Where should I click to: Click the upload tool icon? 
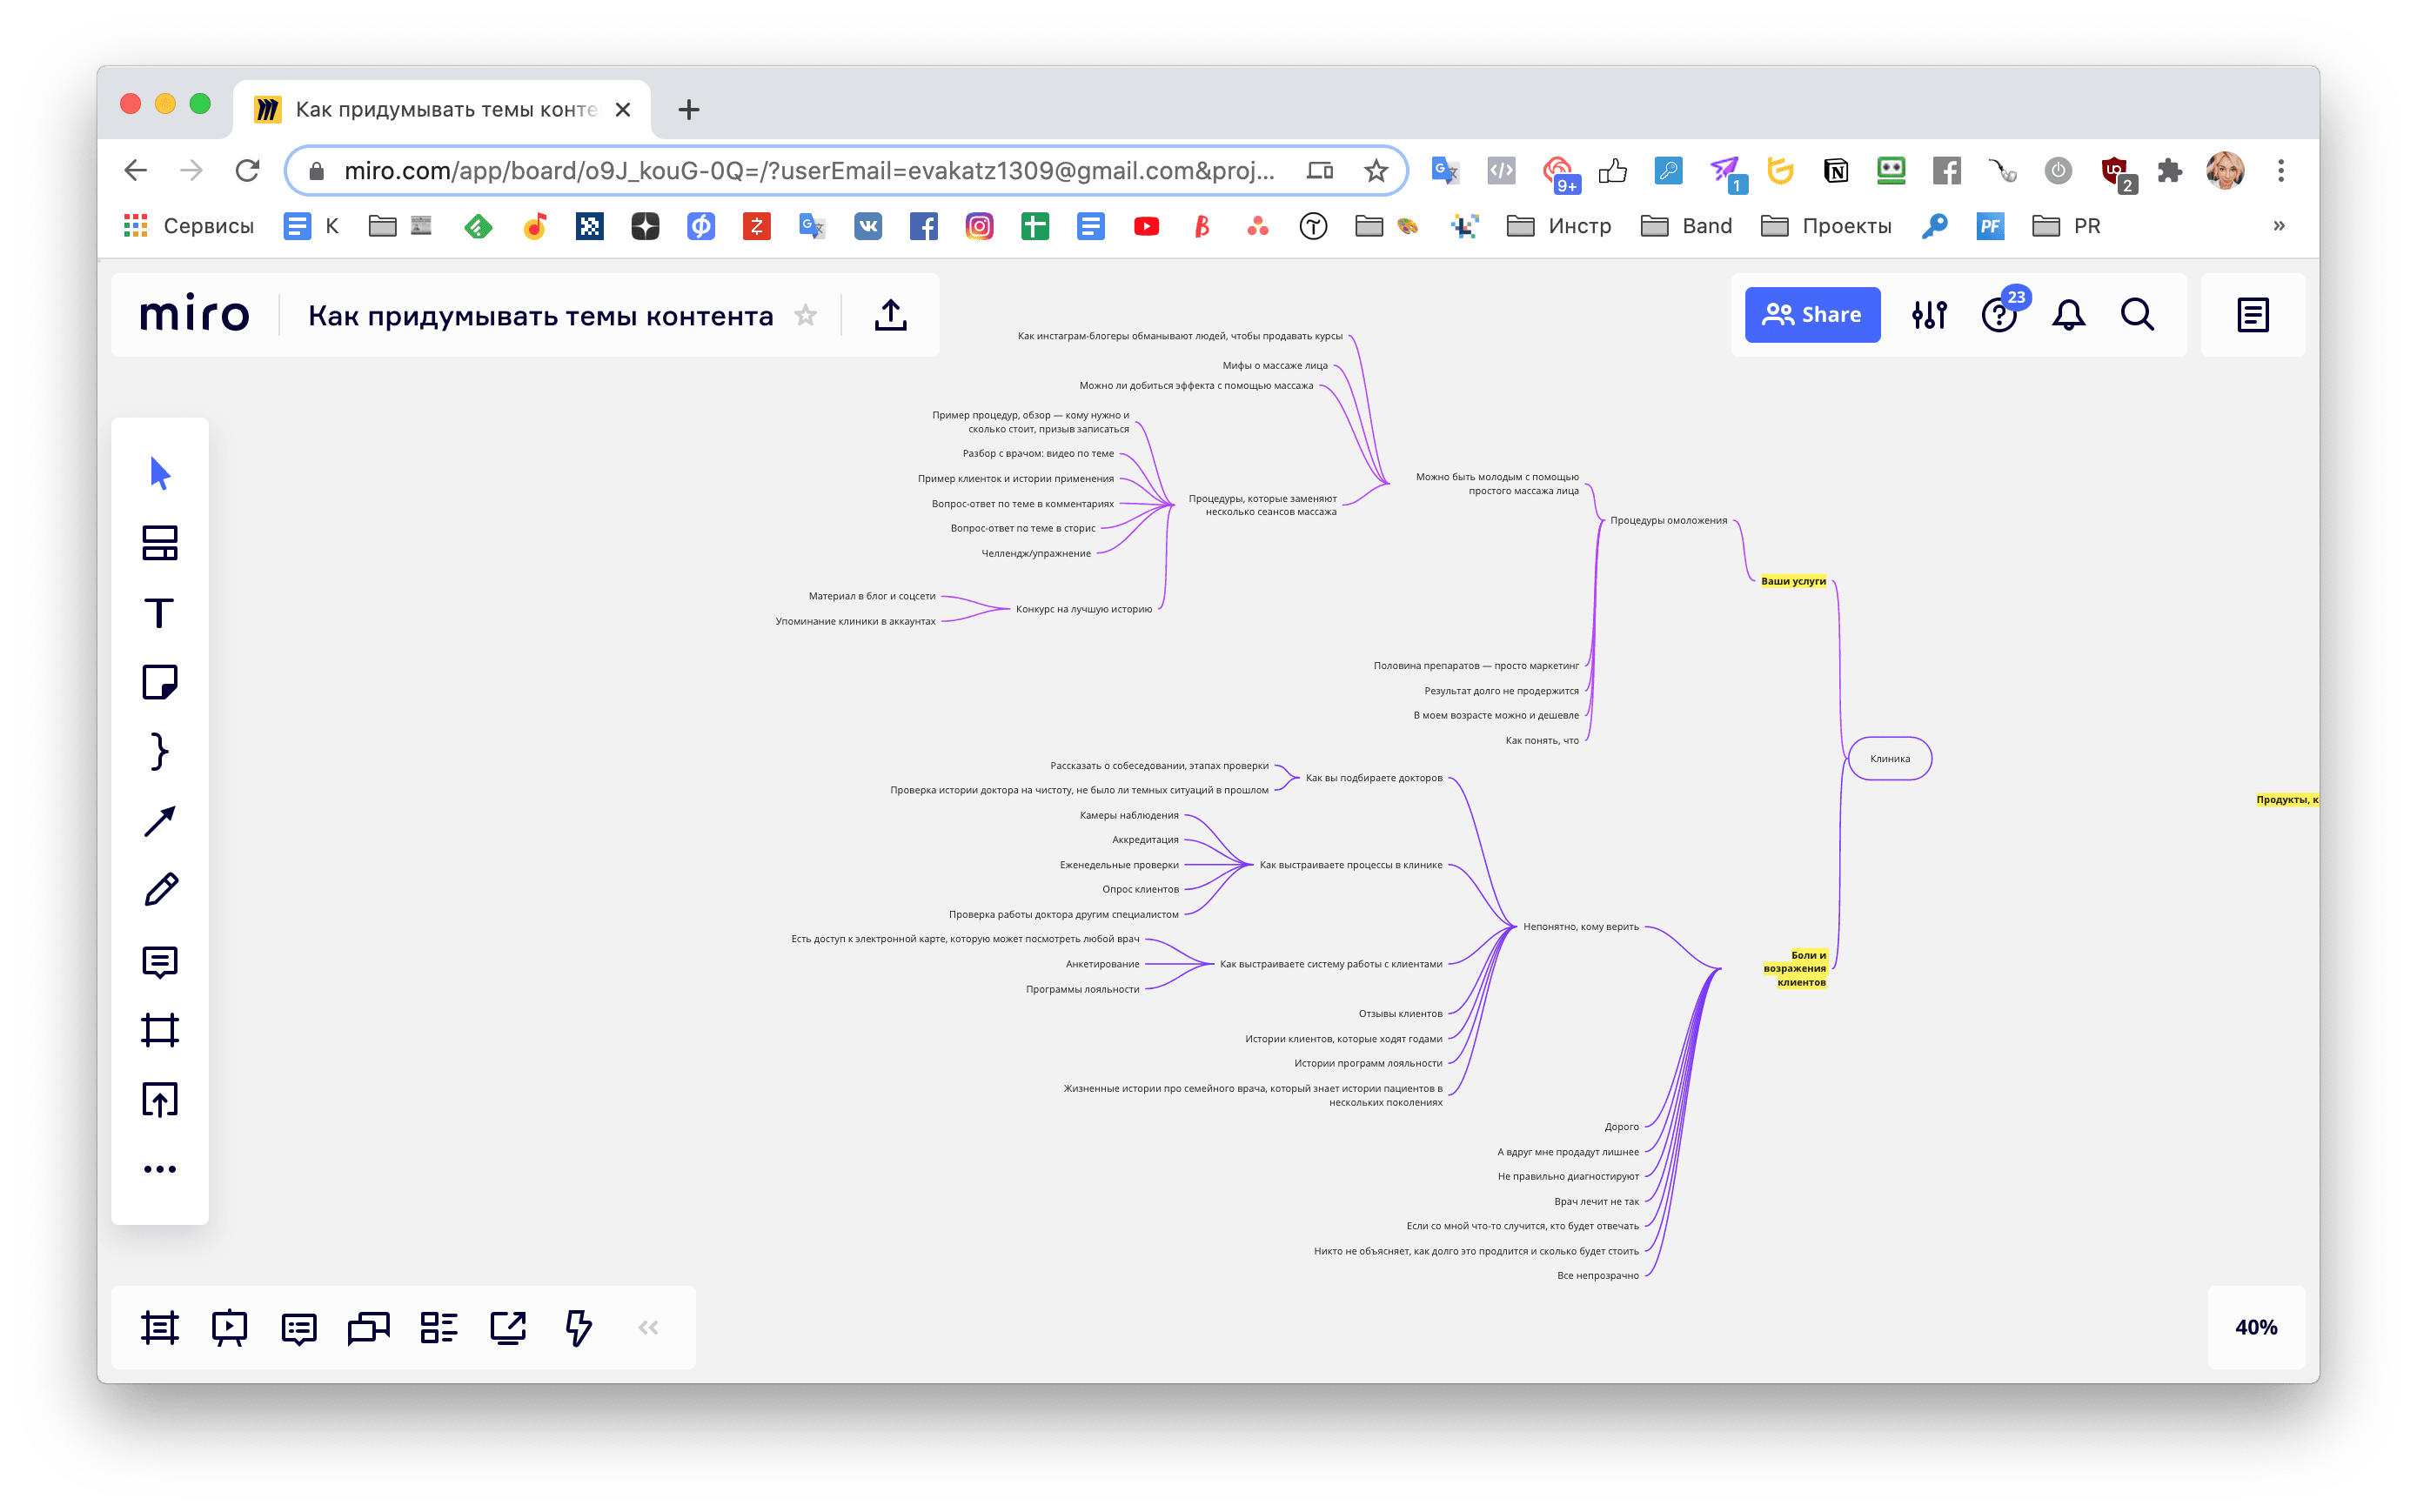click(x=160, y=1099)
